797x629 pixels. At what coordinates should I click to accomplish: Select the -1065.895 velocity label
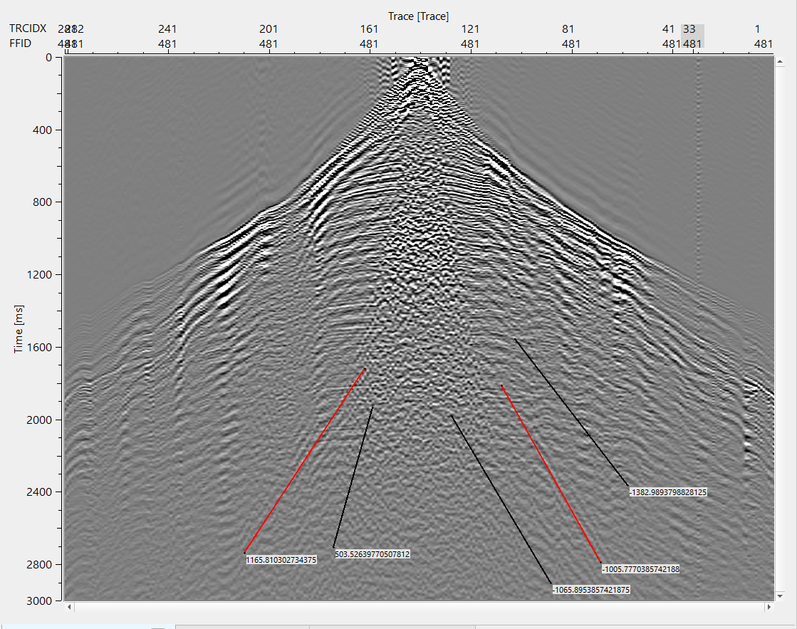click(590, 590)
